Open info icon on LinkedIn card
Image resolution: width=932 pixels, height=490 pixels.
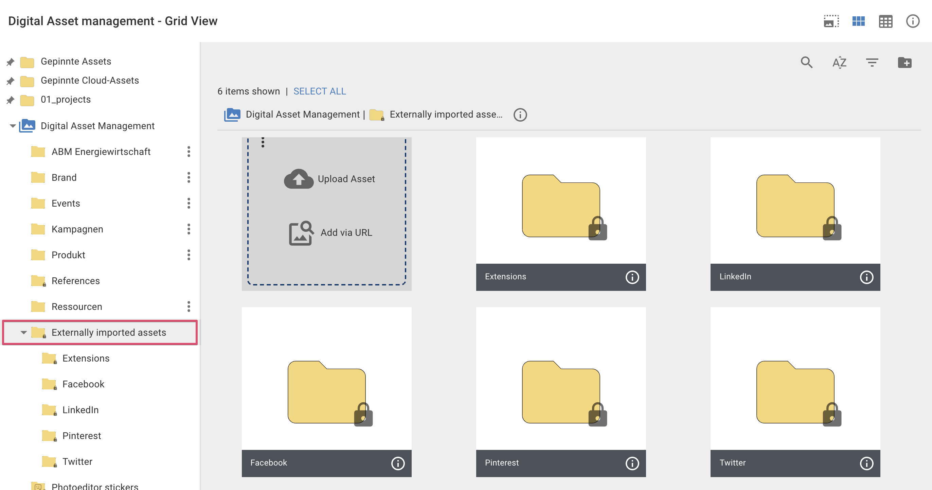[x=866, y=277]
